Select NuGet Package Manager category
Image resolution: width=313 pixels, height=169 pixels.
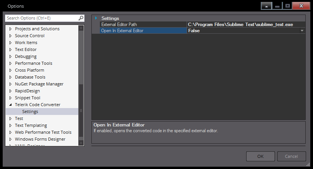pyautogui.click(x=39, y=84)
